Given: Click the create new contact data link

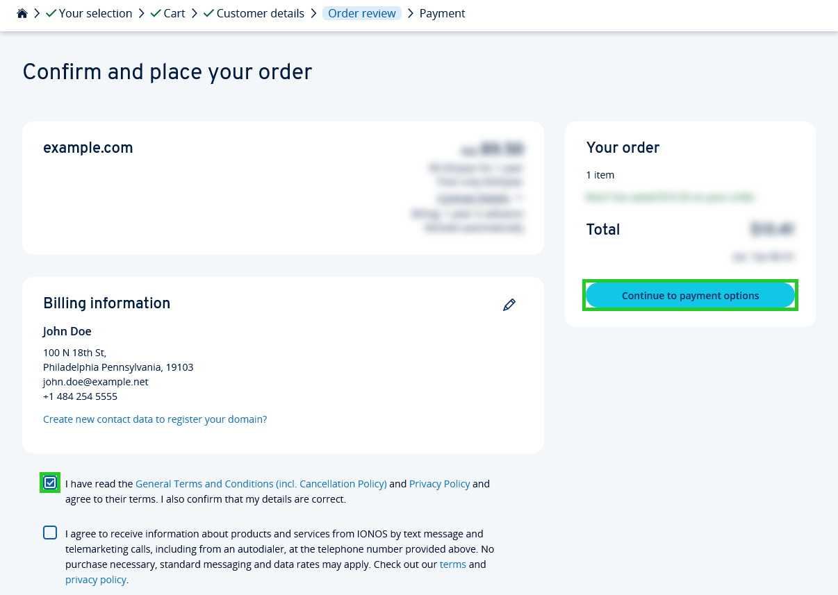Looking at the screenshot, I should click(154, 419).
